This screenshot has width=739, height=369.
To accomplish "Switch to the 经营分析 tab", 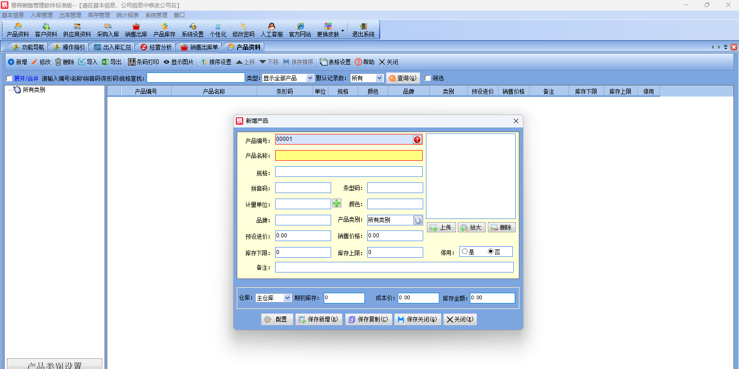I will click(156, 47).
